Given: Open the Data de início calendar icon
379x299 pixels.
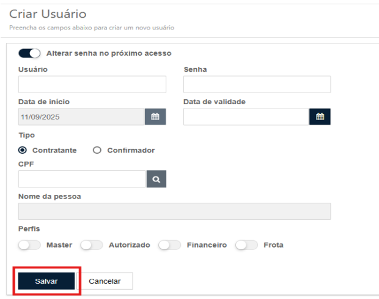Looking at the screenshot, I should 155,116.
